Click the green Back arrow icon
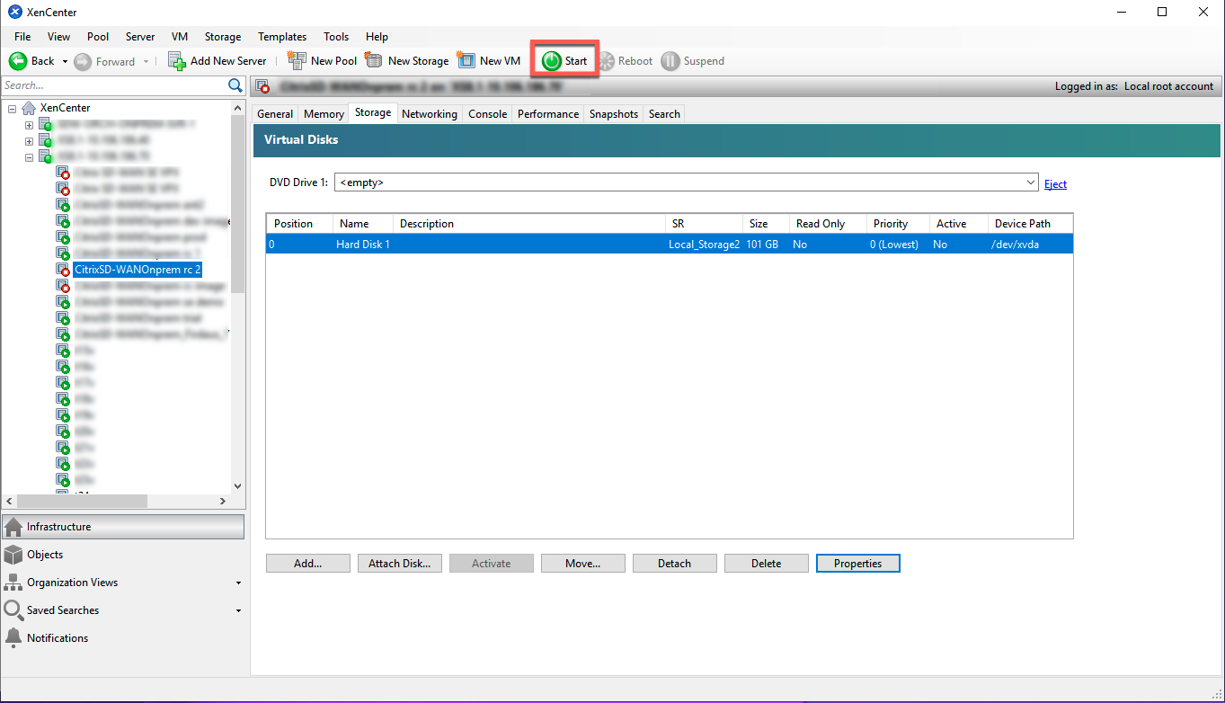Viewport: 1225px width, 703px height. click(18, 61)
